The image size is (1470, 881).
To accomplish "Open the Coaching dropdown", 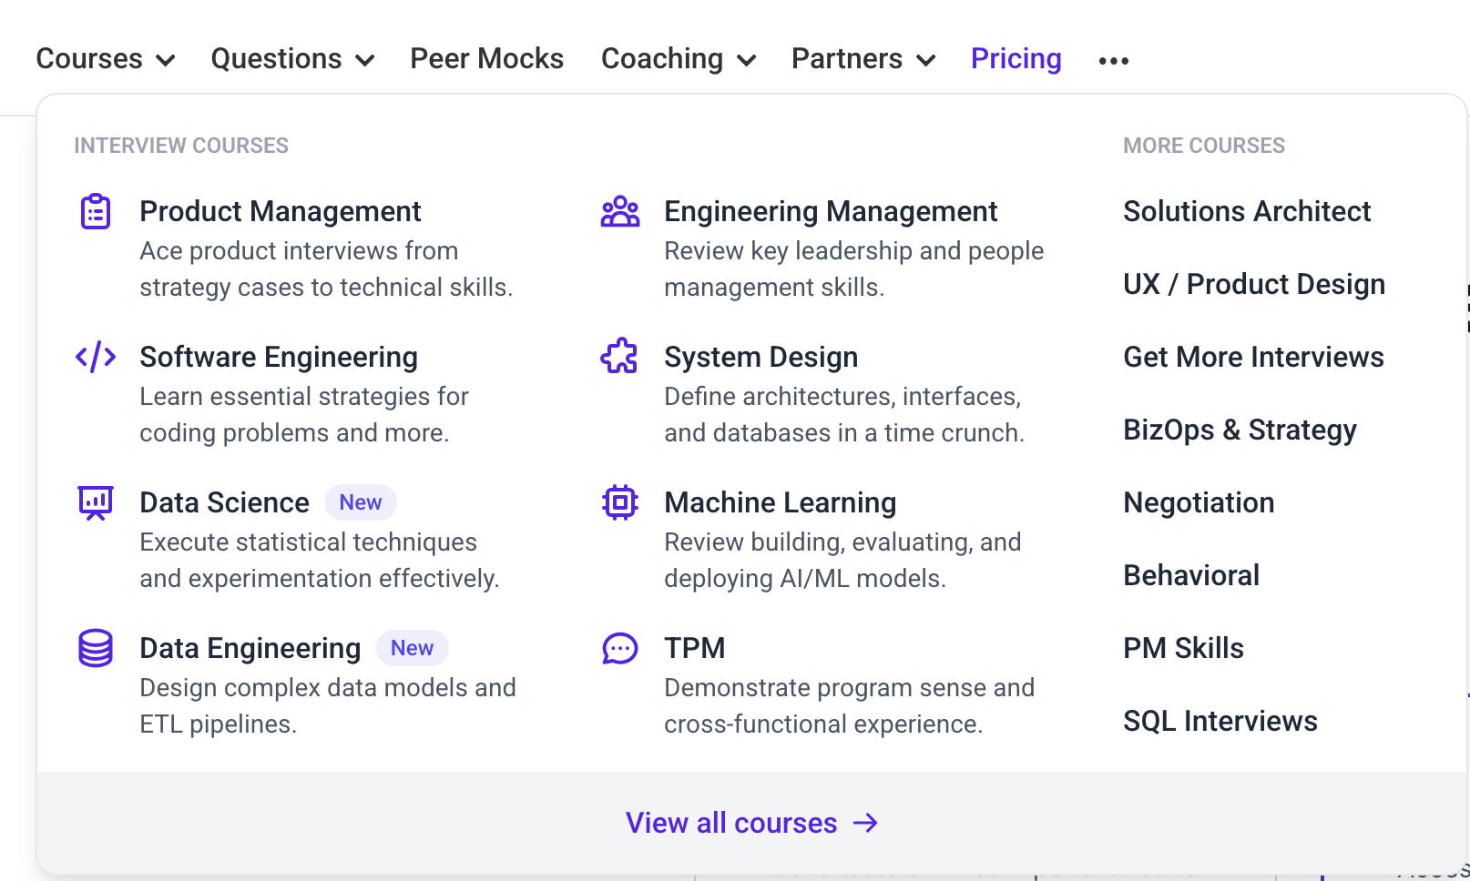I will (677, 58).
